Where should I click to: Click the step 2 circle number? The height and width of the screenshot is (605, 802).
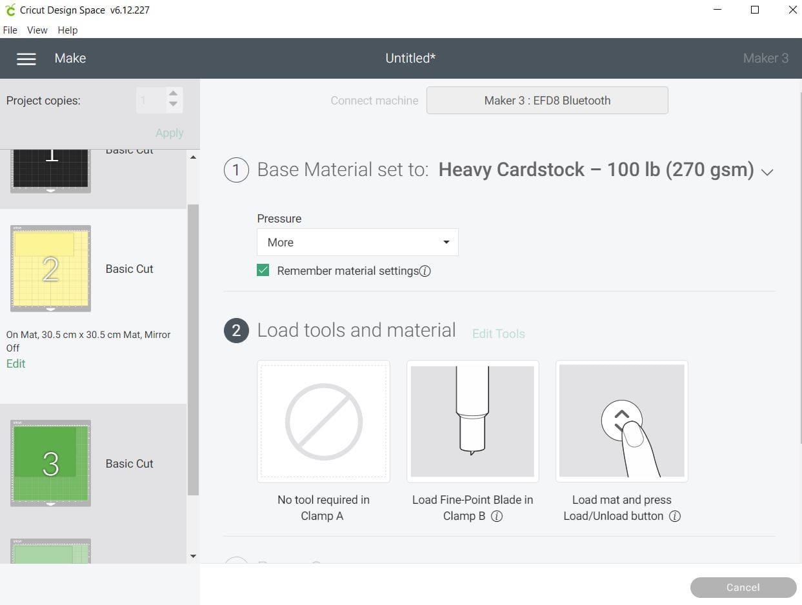click(236, 330)
